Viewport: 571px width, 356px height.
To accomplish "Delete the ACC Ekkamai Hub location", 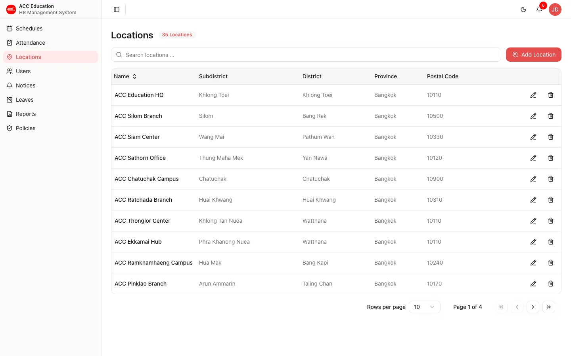I will 551,242.
